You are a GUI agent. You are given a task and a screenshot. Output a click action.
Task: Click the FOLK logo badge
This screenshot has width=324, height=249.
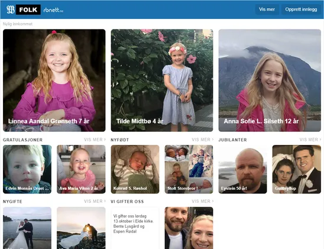[x=28, y=9]
